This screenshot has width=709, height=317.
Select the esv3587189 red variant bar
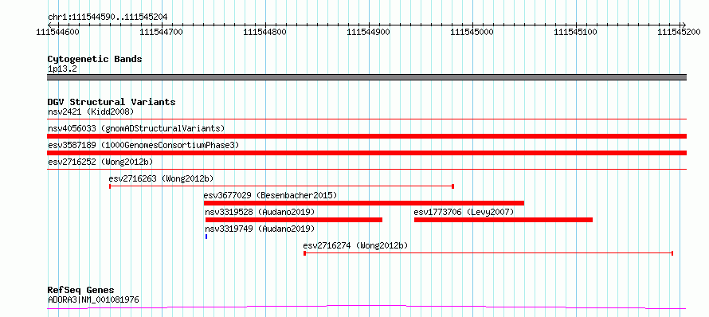[x=366, y=153]
